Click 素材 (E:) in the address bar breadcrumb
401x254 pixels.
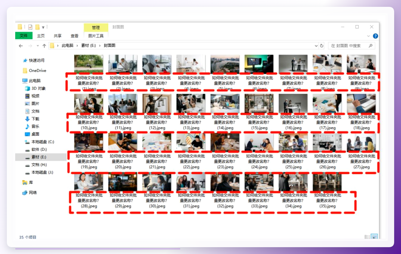89,46
